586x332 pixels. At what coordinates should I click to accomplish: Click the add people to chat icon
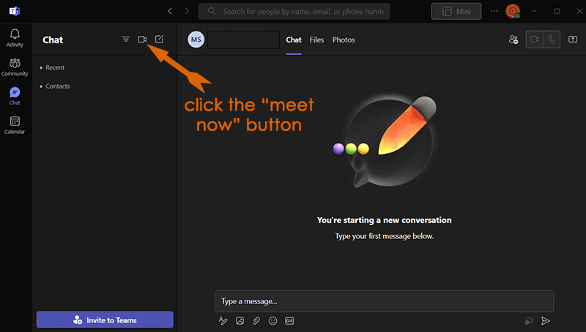pos(513,40)
